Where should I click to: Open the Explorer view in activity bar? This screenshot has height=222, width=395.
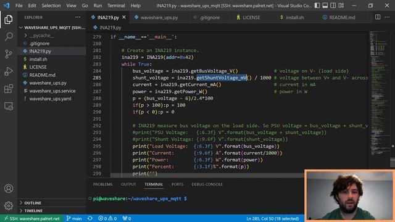coord(8,19)
